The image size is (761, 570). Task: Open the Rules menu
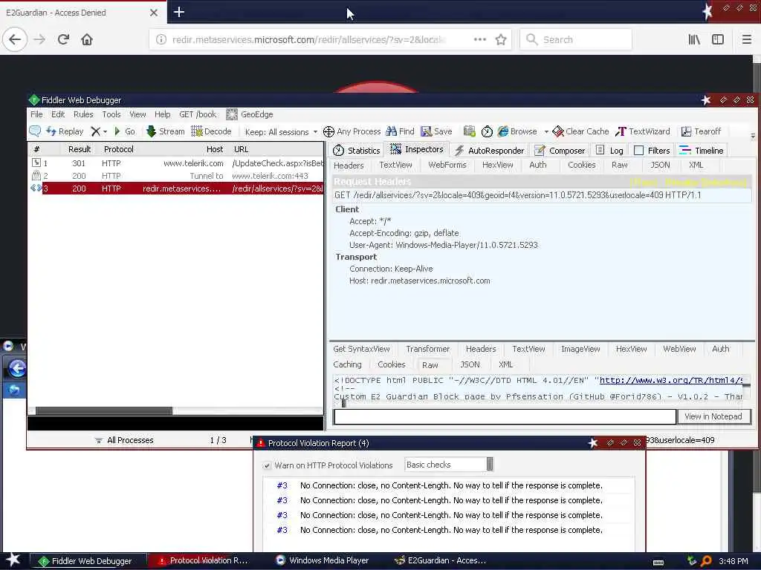pos(83,114)
